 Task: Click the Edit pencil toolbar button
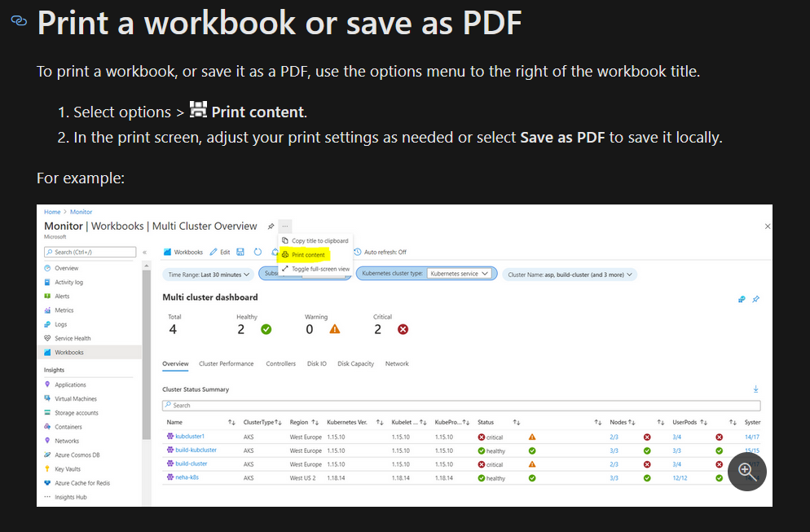[x=220, y=252]
